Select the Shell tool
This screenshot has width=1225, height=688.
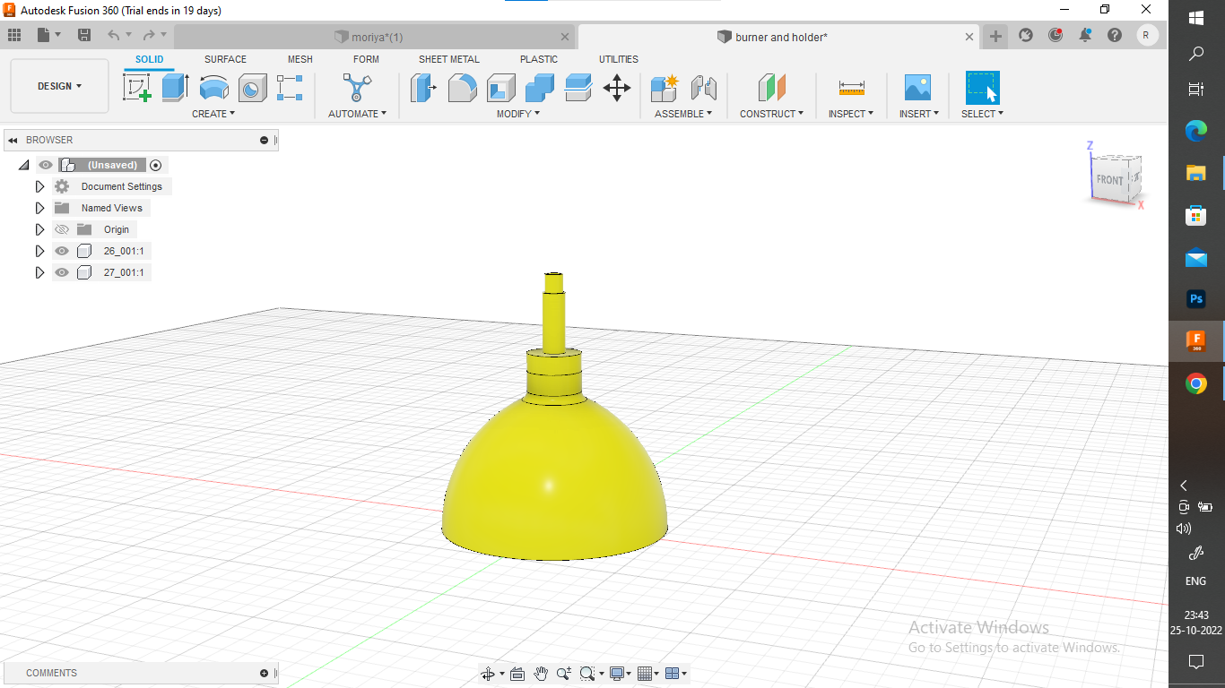point(501,88)
